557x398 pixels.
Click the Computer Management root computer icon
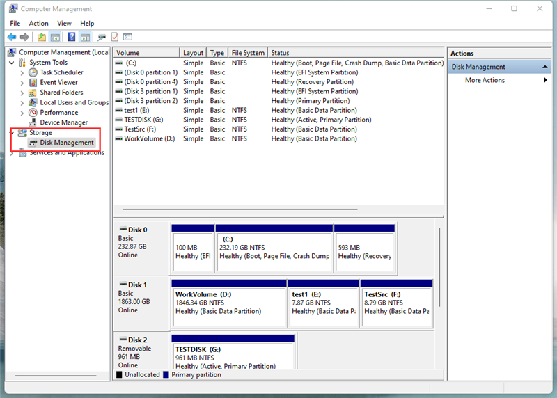click(12, 53)
